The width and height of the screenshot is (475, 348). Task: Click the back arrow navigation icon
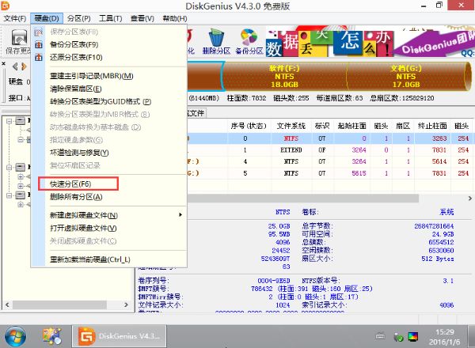click(14, 66)
